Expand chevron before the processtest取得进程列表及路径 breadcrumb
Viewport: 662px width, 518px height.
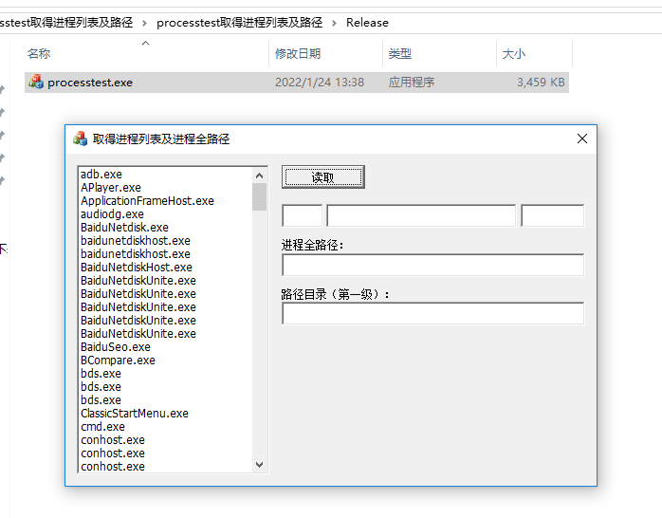pyautogui.click(x=144, y=23)
